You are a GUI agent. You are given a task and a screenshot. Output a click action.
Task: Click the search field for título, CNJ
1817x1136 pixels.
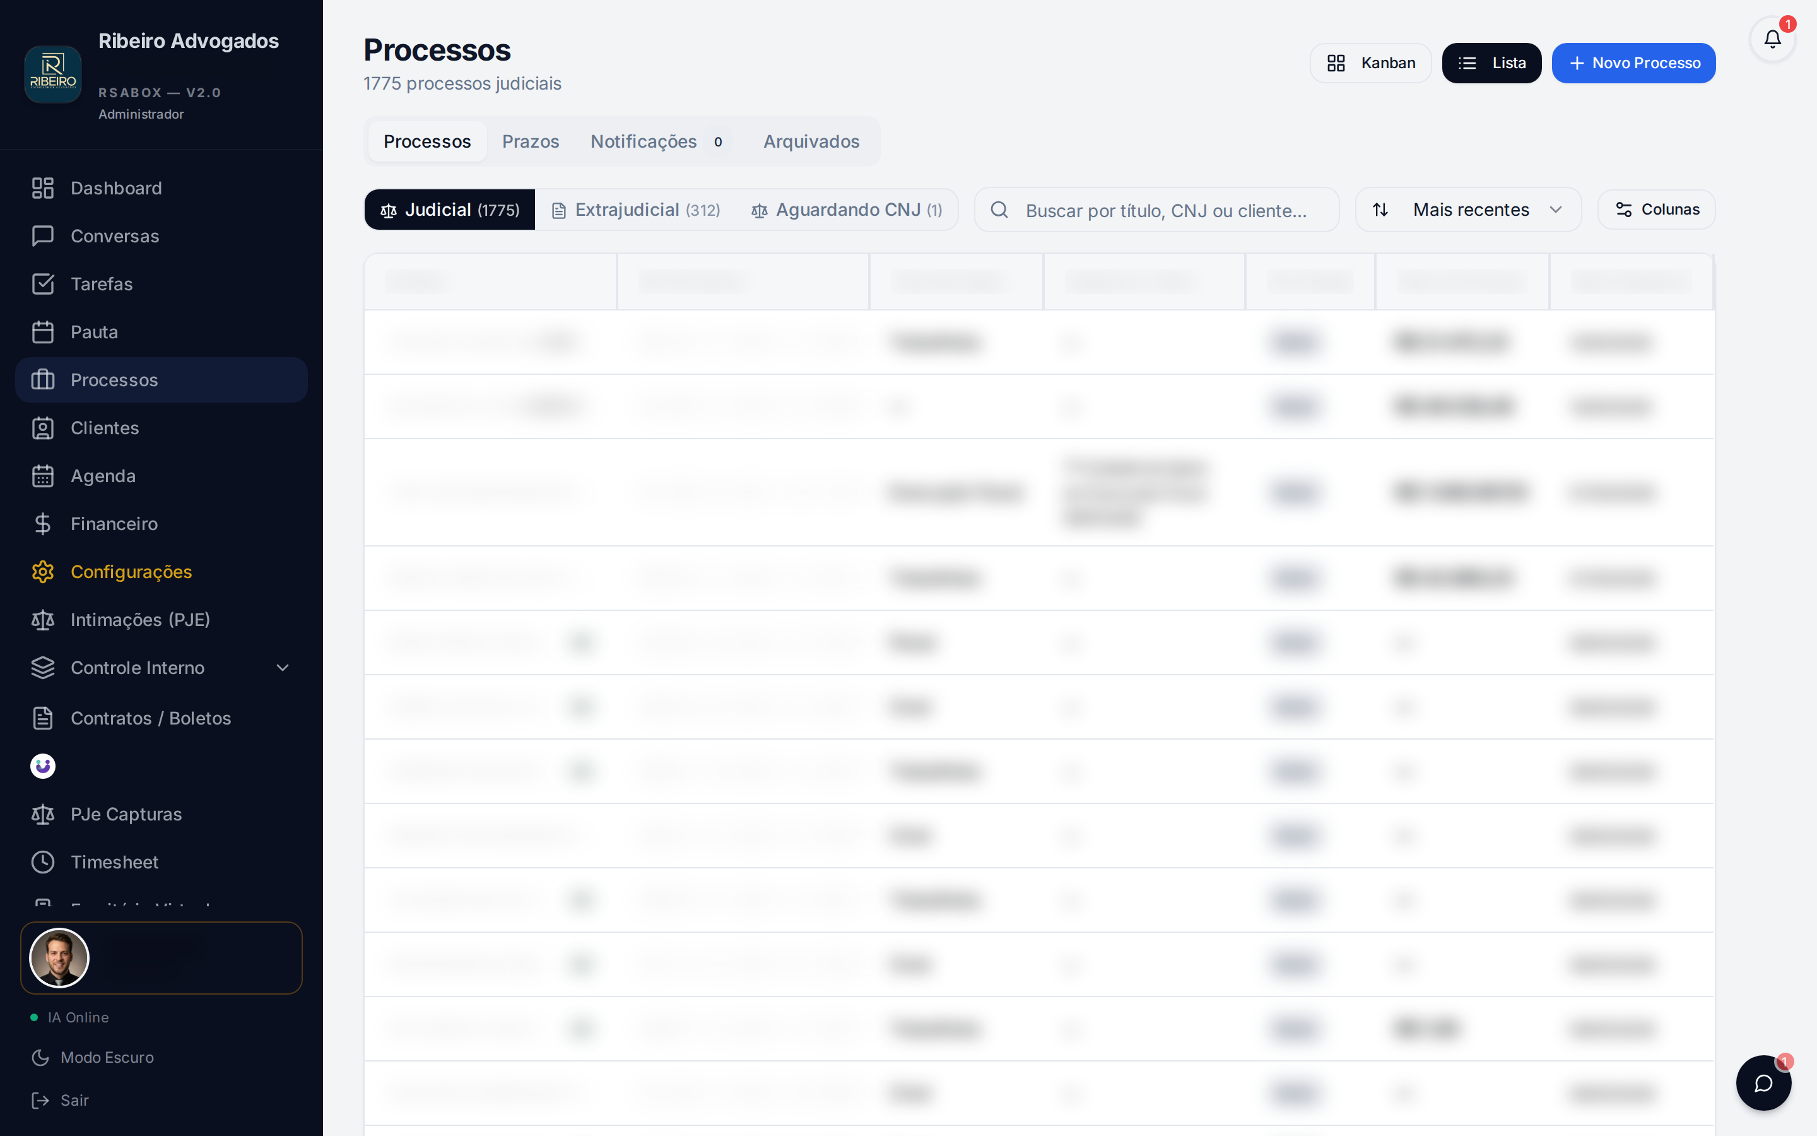1156,210
